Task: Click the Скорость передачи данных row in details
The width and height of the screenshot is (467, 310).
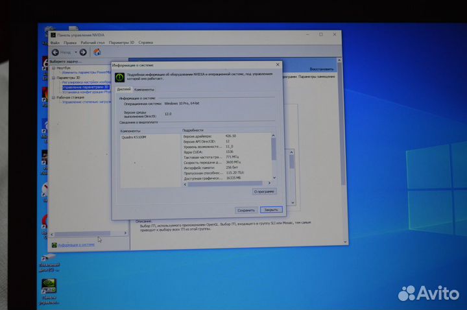Action: point(226,162)
